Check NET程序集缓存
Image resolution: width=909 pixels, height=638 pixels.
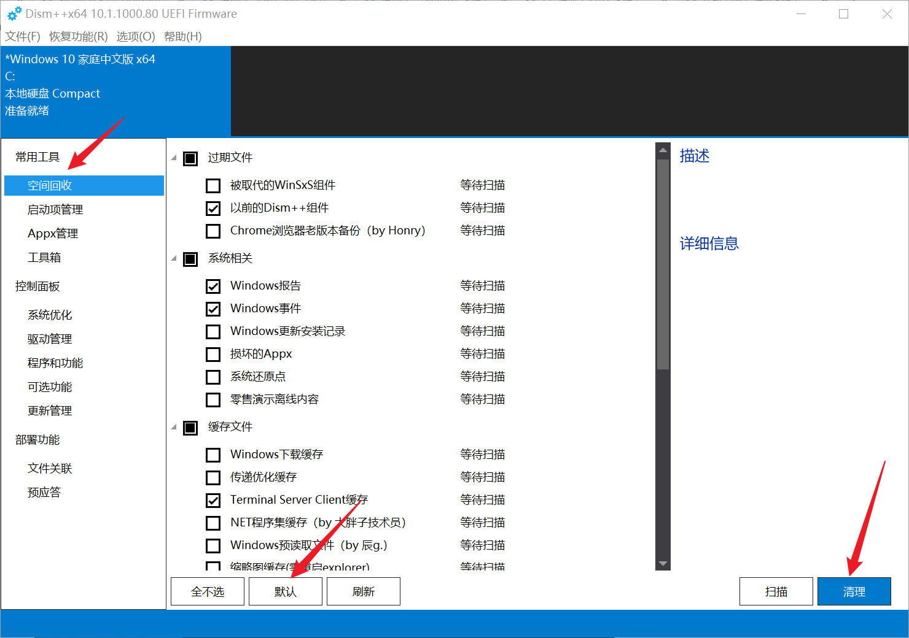pyautogui.click(x=213, y=523)
